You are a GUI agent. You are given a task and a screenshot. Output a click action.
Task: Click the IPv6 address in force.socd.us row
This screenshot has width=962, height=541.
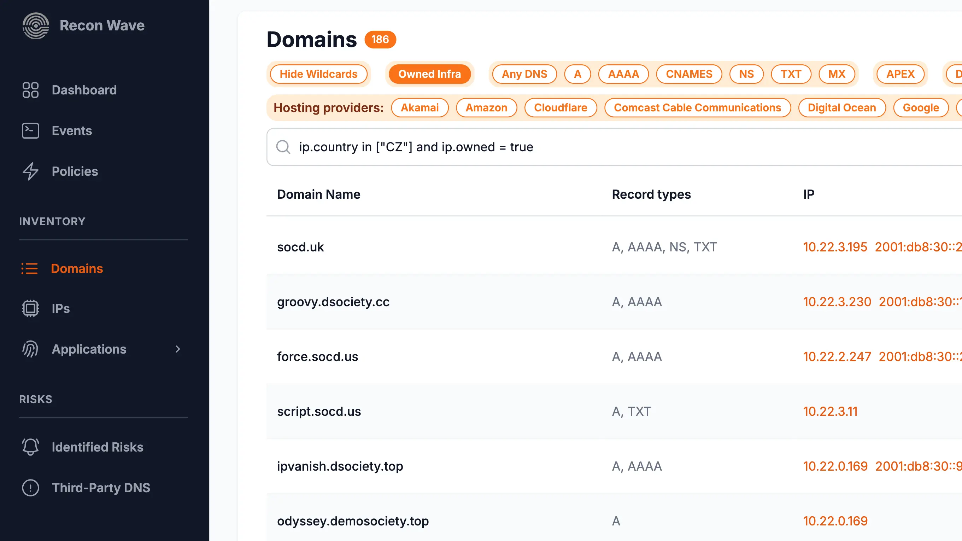[920, 357]
